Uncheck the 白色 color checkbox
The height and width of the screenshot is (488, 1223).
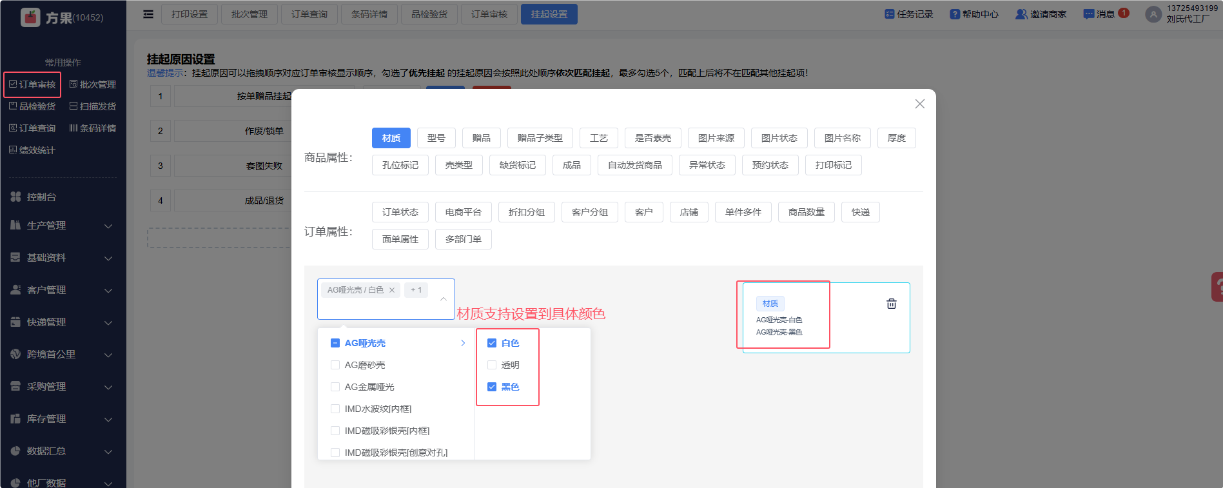pyautogui.click(x=492, y=343)
